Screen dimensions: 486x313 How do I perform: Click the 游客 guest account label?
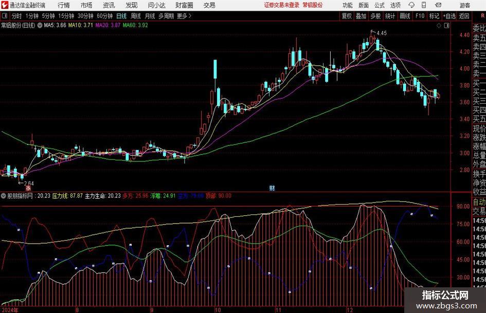[x=465, y=5]
